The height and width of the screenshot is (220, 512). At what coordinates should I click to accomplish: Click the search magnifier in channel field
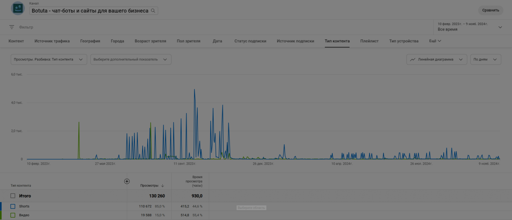coord(153,11)
